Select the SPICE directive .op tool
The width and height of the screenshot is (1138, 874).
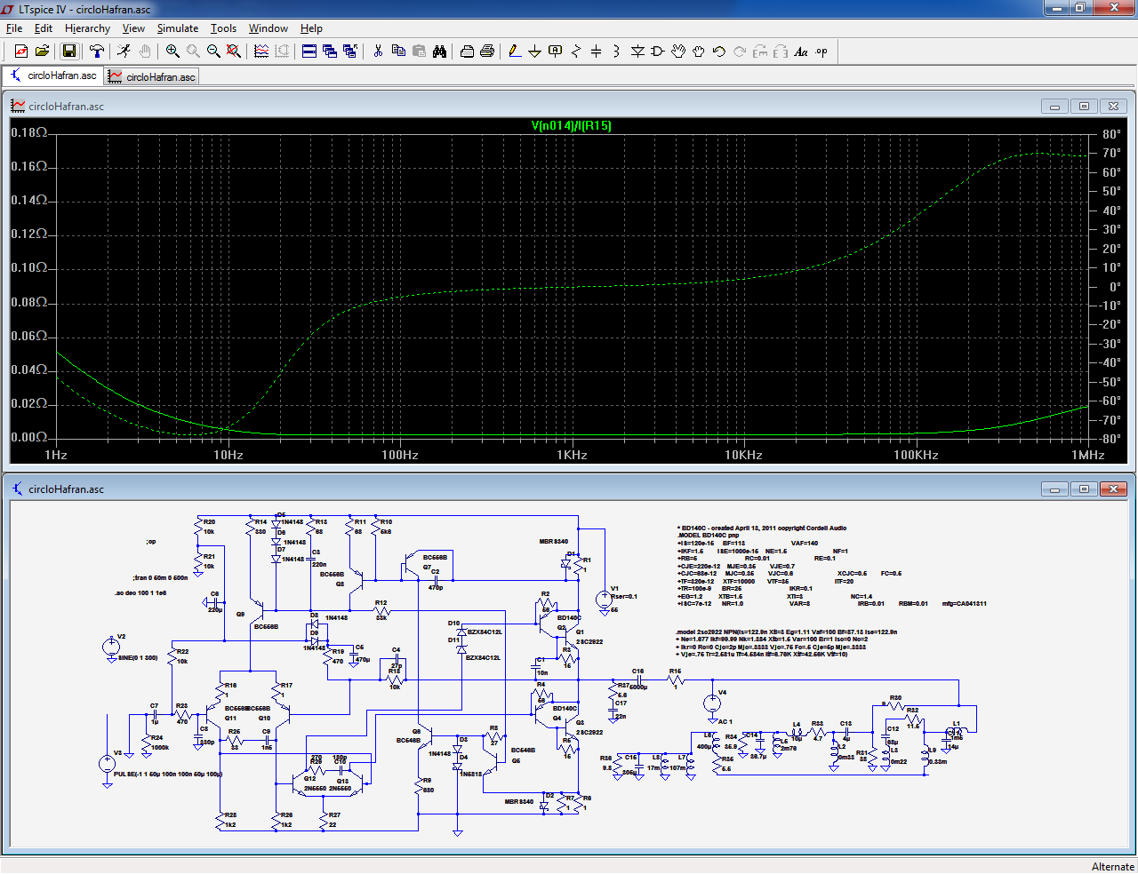click(x=821, y=52)
